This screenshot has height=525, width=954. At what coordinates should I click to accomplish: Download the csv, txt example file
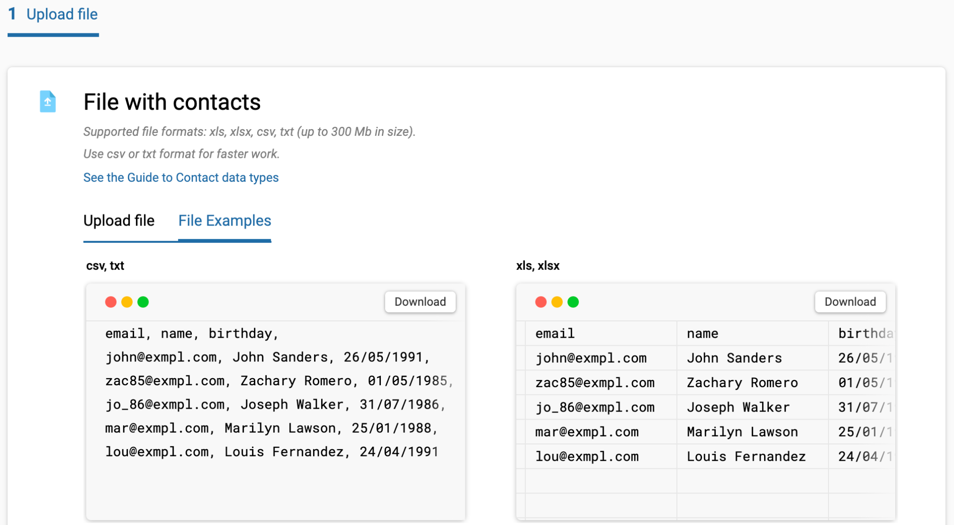click(420, 302)
